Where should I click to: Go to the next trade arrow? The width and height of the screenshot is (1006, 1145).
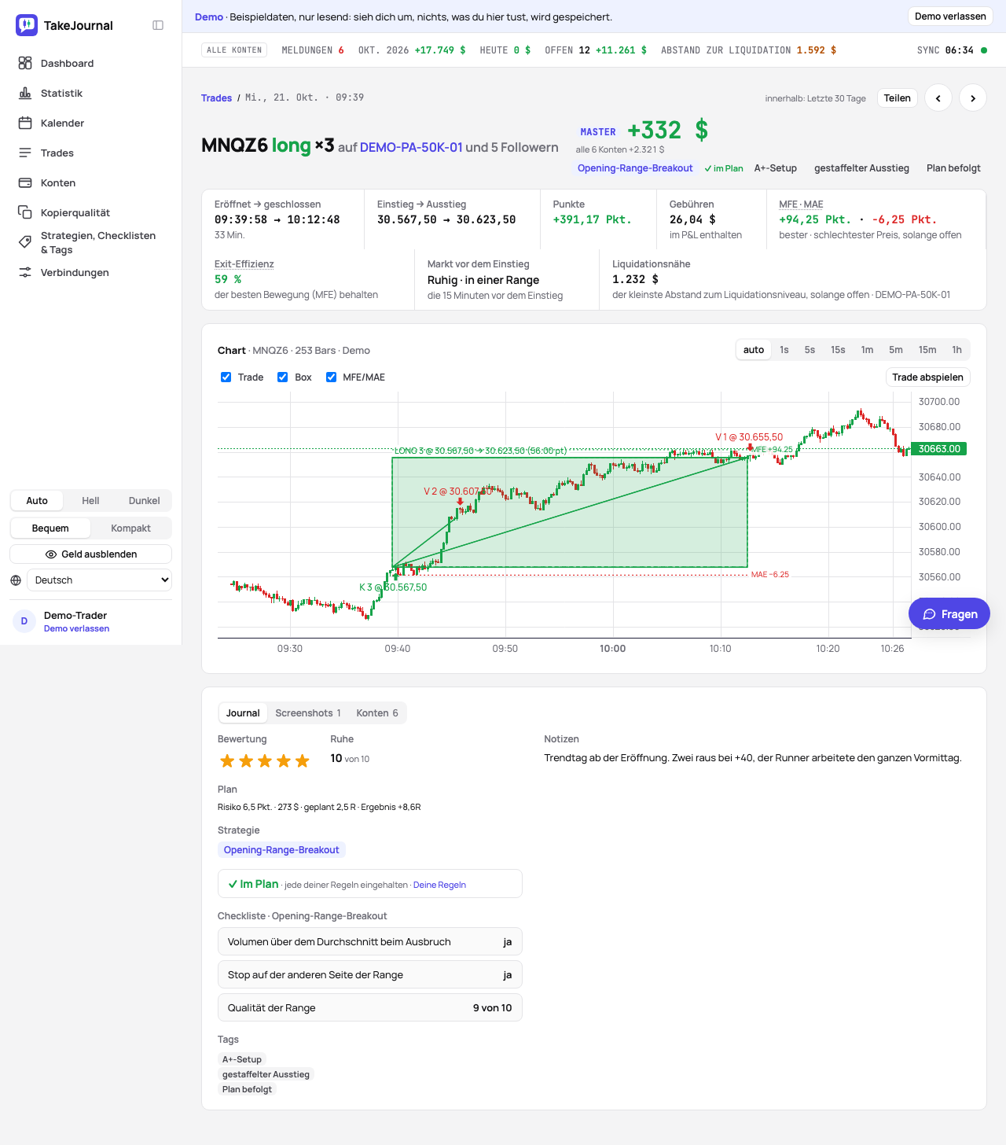pyautogui.click(x=973, y=98)
